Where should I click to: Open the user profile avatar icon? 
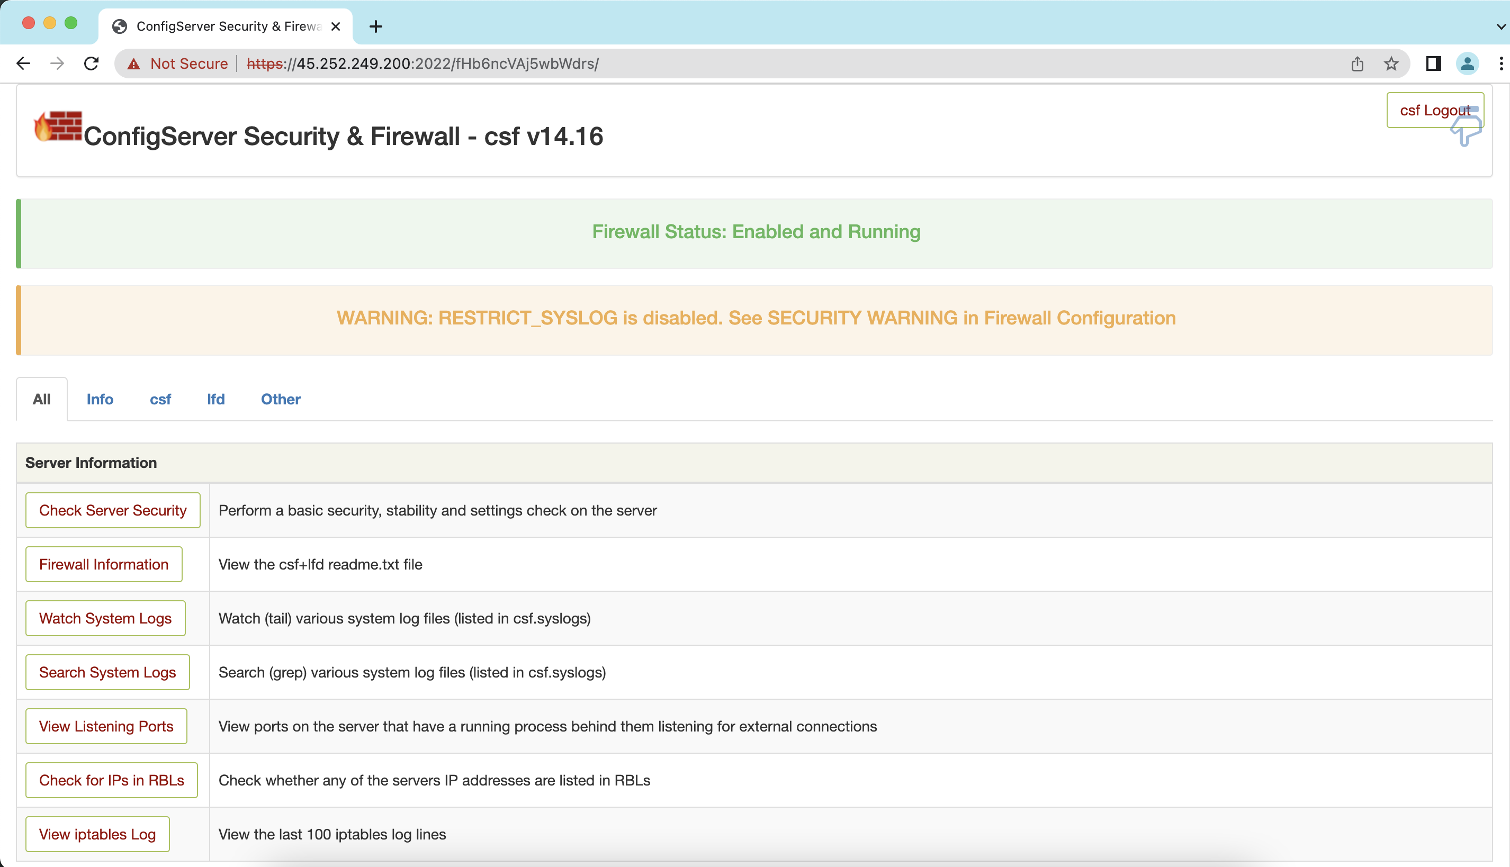tap(1467, 64)
